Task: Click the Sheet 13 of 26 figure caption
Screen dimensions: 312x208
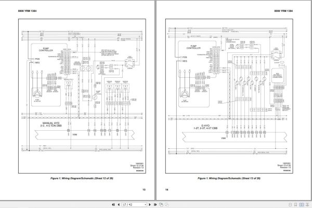Action: [x=229, y=178]
